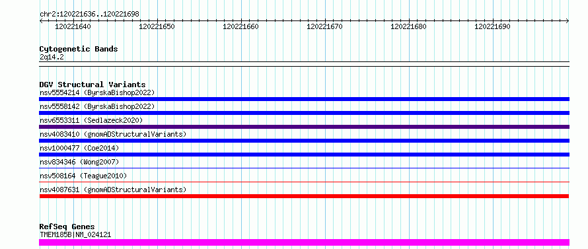
Task: Click ruler tick label 120221640
Action: pos(73,26)
